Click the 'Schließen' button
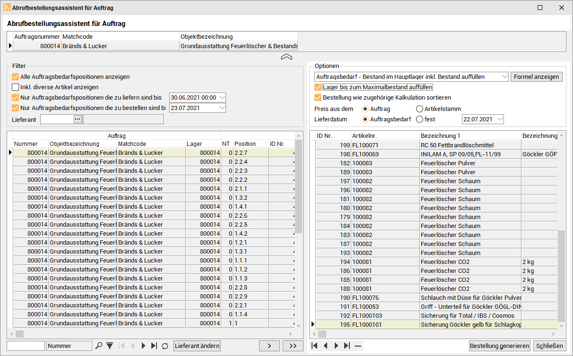Viewport: 573px width, 356px height. coord(550,346)
